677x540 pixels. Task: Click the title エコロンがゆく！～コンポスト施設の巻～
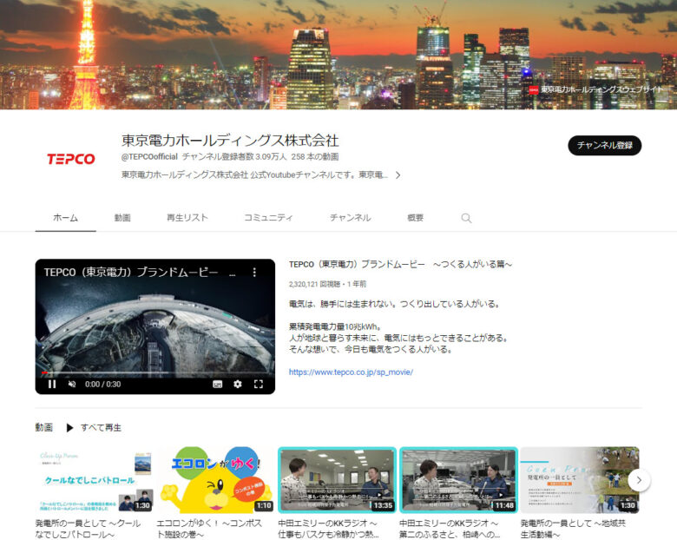tap(209, 529)
